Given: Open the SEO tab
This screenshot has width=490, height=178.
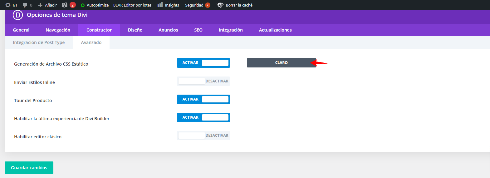Looking at the screenshot, I should 198,30.
